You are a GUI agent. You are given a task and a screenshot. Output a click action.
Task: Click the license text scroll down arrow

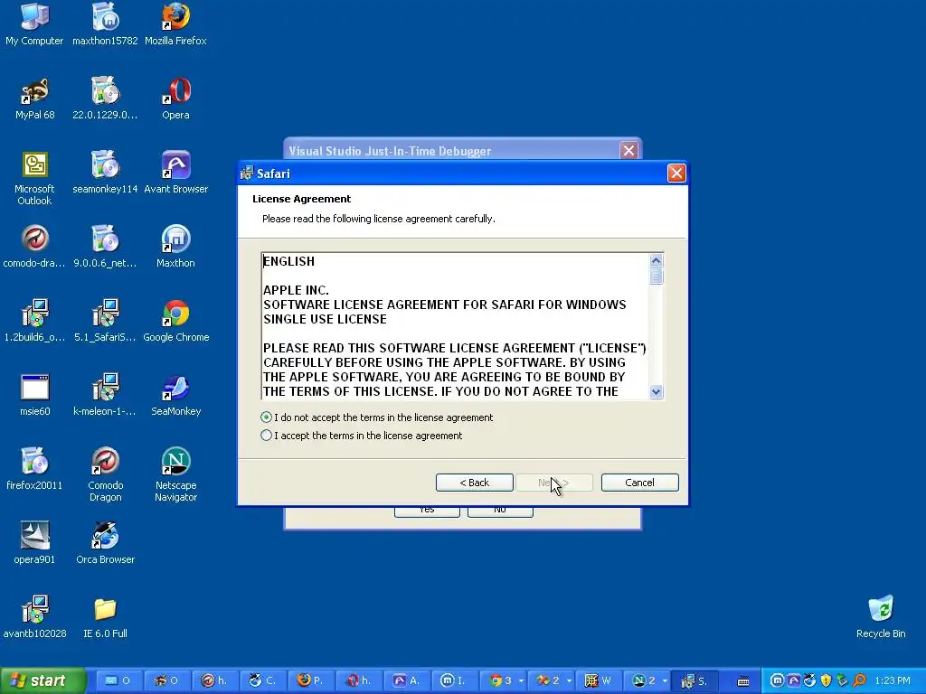(657, 392)
